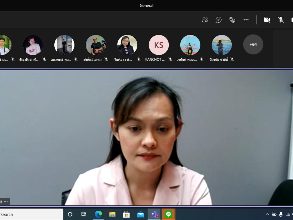Click the General meeting title
Image resolution: width=293 pixels, height=220 pixels.
tap(146, 5)
